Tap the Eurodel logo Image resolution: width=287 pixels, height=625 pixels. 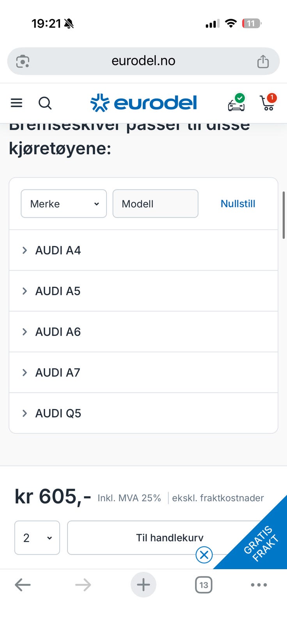(x=143, y=103)
